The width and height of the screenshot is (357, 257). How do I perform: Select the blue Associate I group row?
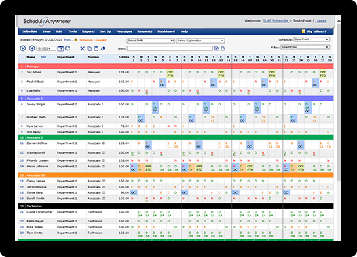[176, 99]
